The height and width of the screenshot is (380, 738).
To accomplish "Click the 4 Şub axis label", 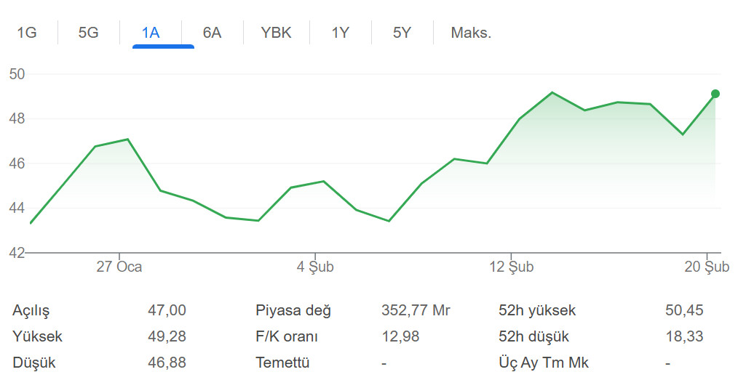I will [315, 267].
